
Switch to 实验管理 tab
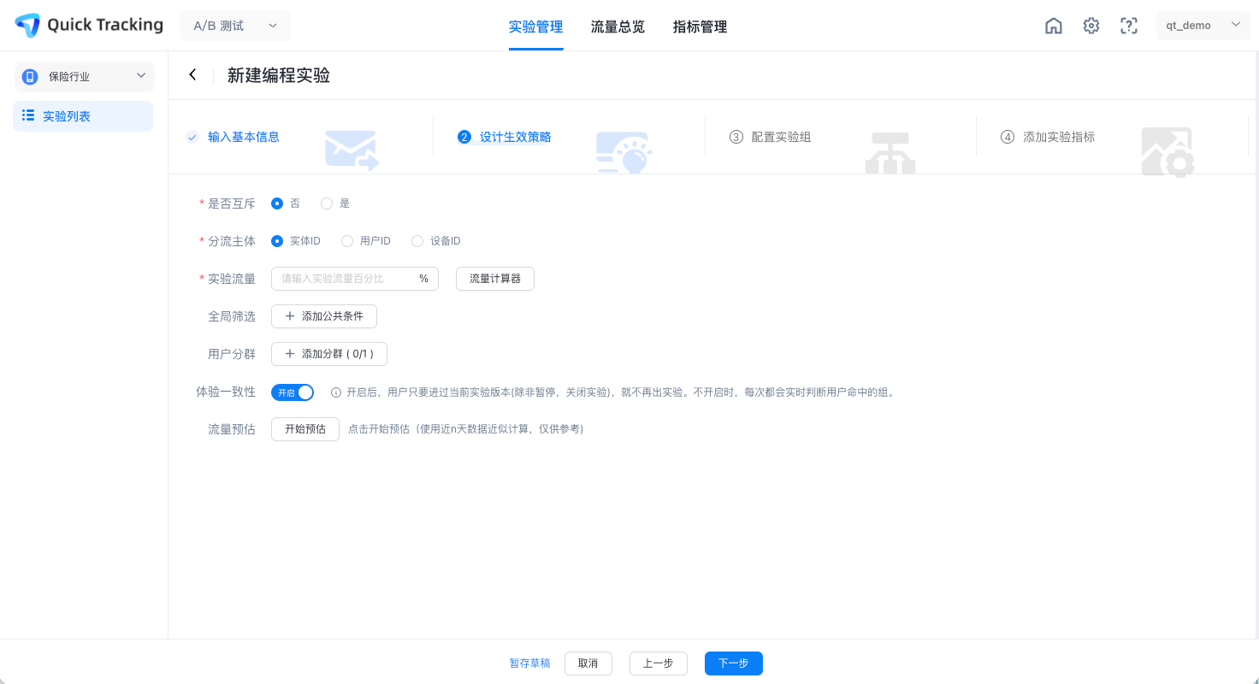point(536,27)
